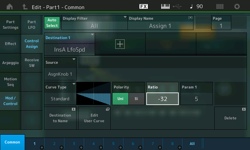250x150 pixels.
Task: Open the Arpeggio tab
Action: (11, 63)
